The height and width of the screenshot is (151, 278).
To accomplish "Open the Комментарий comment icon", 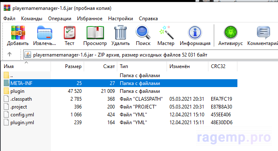I will pyautogui.click(x=263, y=33).
